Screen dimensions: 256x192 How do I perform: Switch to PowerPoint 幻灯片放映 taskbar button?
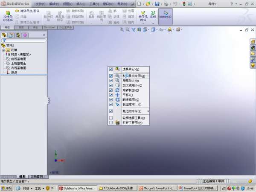tap(198, 188)
